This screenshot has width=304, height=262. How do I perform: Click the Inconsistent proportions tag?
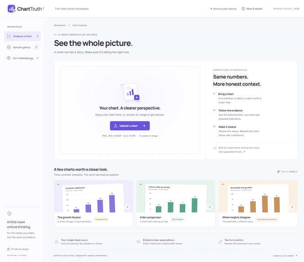[267, 219]
